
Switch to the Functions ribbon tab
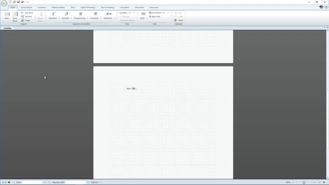[42, 7]
